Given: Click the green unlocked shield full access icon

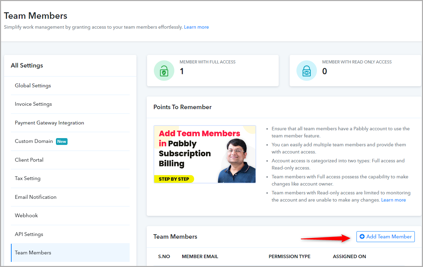Looking at the screenshot, I should pos(164,71).
